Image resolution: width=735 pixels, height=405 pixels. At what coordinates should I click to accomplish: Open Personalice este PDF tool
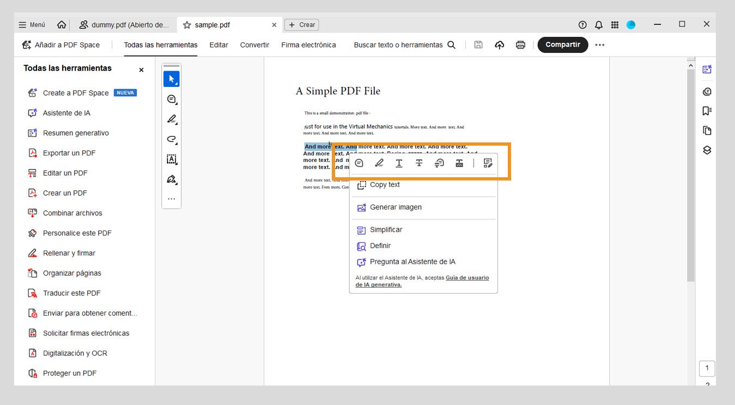pos(69,233)
